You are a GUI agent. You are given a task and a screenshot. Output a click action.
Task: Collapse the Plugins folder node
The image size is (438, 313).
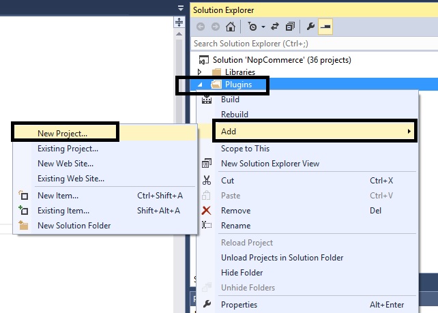tap(200, 85)
